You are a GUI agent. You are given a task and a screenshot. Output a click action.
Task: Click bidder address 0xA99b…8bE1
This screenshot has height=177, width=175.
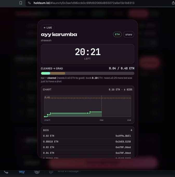[123, 136]
